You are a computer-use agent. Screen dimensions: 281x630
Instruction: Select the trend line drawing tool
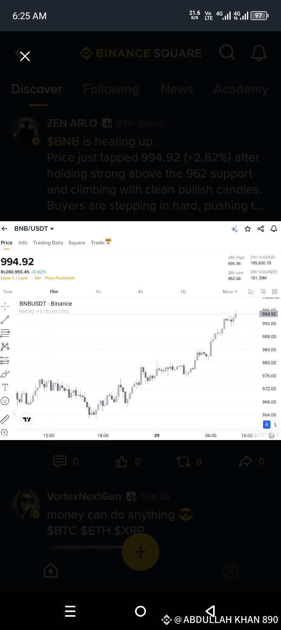(5, 320)
